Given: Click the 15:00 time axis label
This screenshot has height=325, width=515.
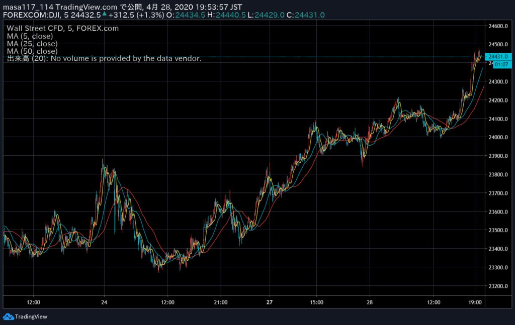Looking at the screenshot, I should (x=317, y=302).
